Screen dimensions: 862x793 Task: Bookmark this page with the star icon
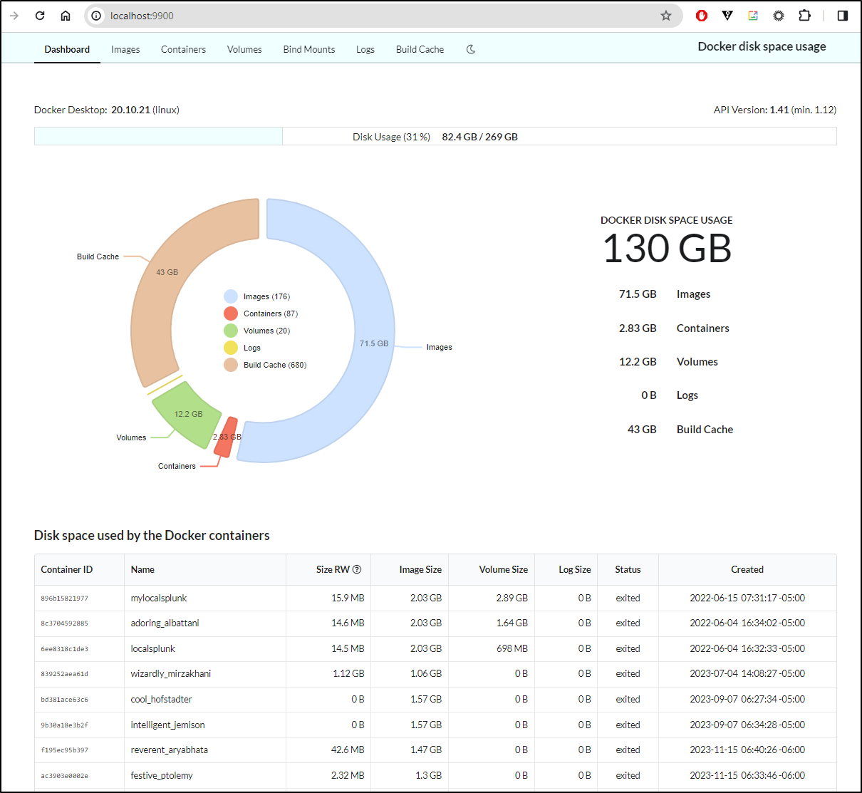666,16
